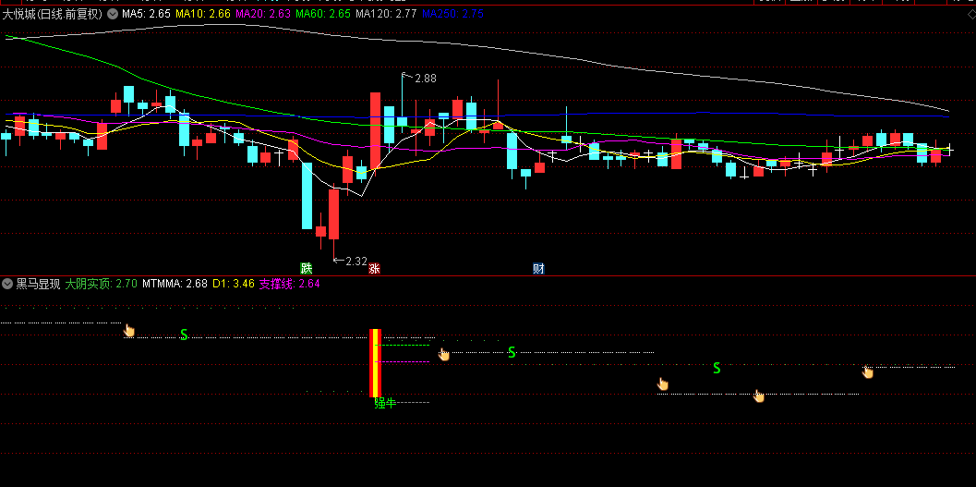Click the green 跌 marker icon
This screenshot has height=487, width=976.
pyautogui.click(x=307, y=268)
